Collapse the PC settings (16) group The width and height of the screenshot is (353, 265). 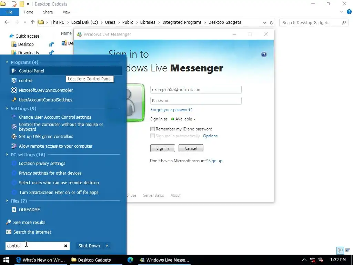(x=7, y=155)
